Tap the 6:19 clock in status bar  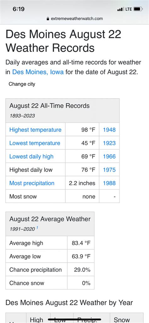click(x=19, y=9)
